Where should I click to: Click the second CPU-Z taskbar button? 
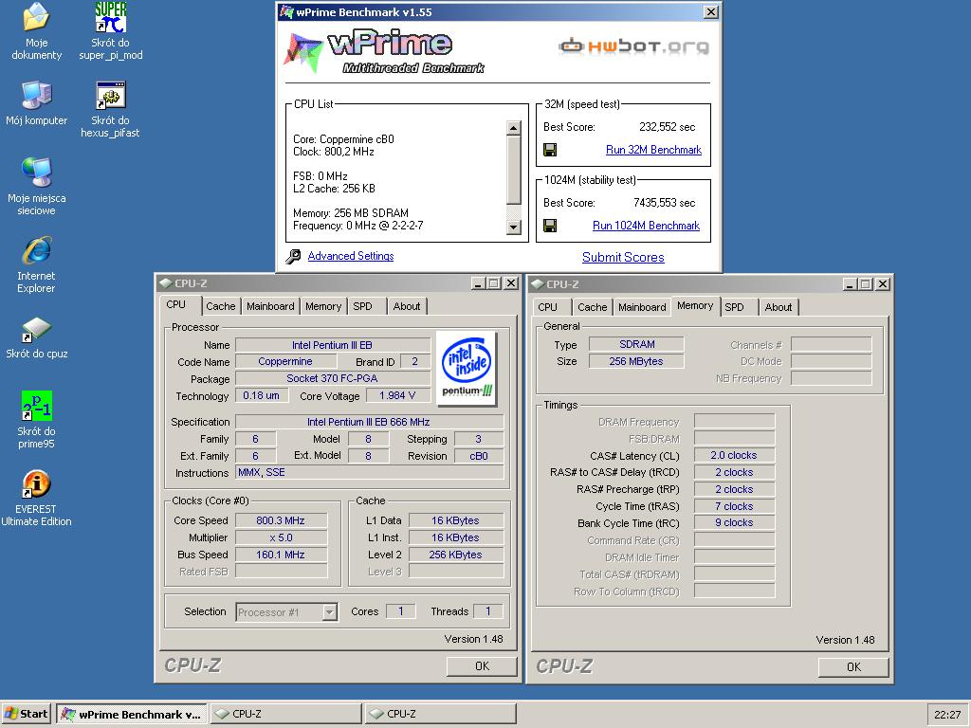click(440, 714)
